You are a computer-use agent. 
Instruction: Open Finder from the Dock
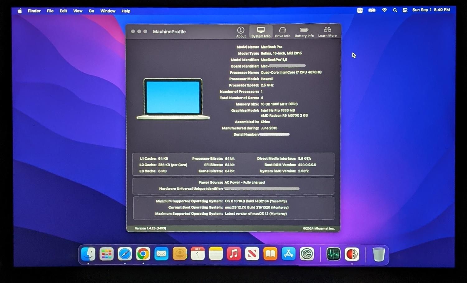pyautogui.click(x=88, y=254)
